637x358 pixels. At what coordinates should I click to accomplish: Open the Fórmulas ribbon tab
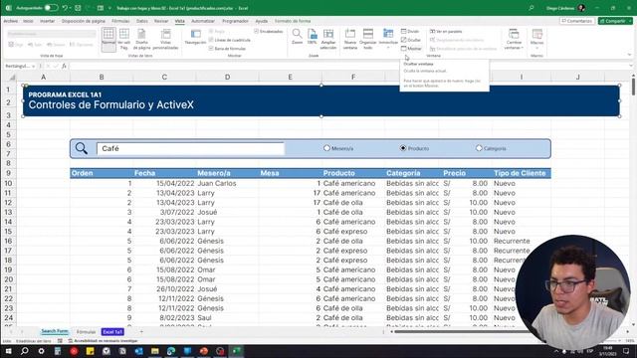point(120,21)
